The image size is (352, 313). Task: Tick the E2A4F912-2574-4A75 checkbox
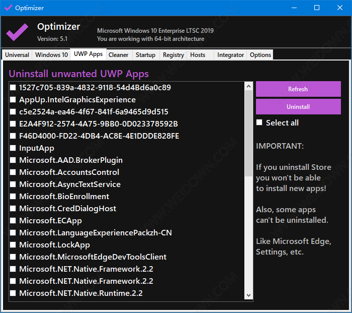click(x=13, y=124)
